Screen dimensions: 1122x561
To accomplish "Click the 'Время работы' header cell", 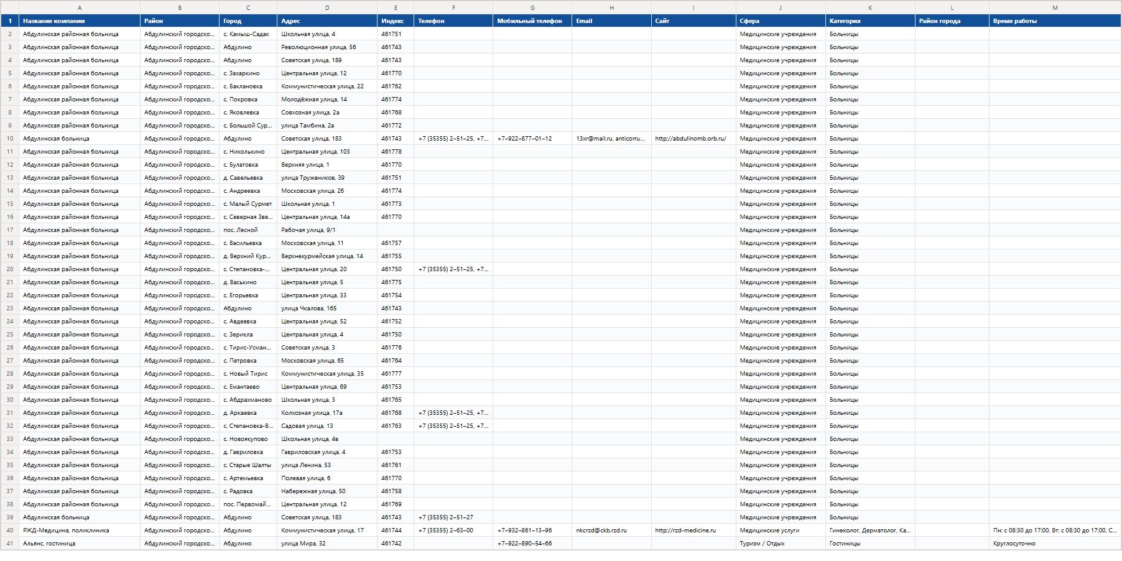I will coord(1055,21).
